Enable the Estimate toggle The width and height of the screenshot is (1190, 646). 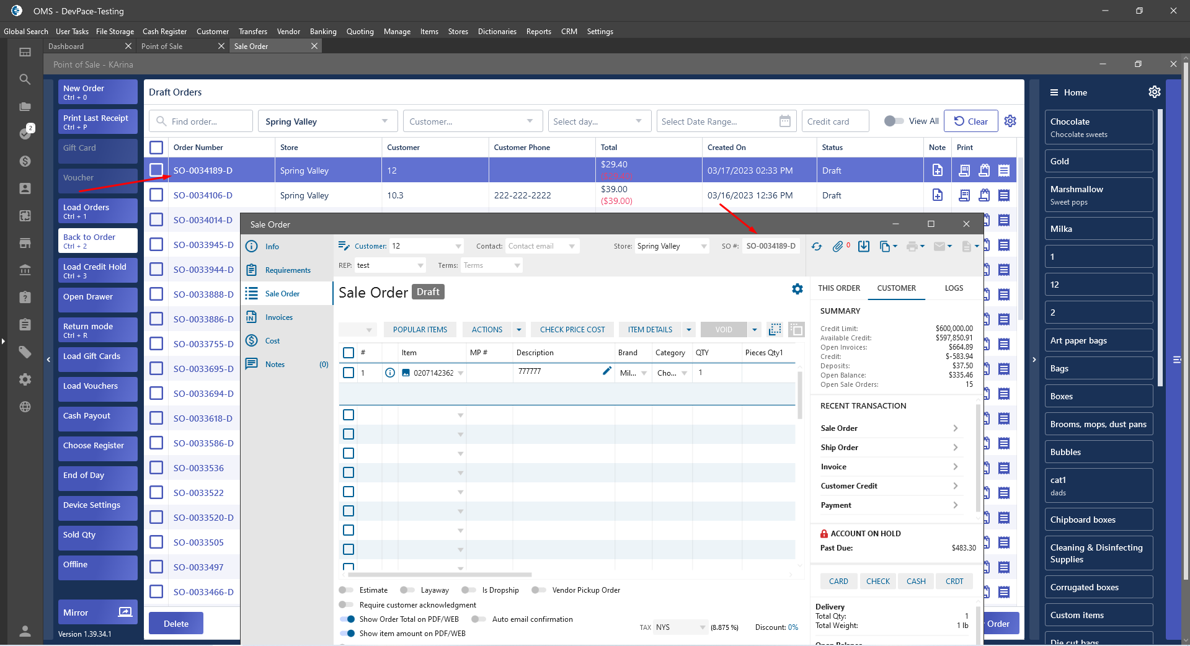346,590
